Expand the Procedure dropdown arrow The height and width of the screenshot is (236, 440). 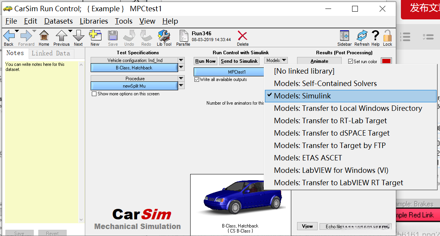tap(181, 78)
